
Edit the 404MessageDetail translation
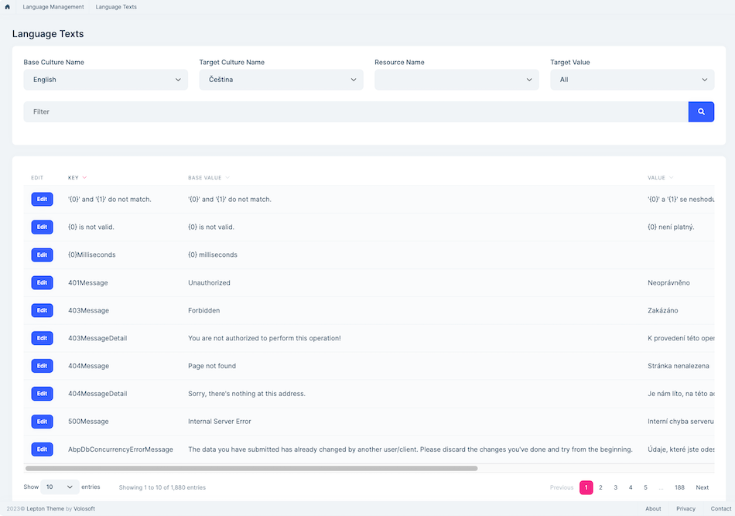42,393
